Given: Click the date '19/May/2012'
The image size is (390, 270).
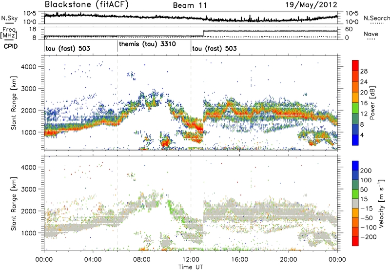Looking at the screenshot, I should pos(312,4).
